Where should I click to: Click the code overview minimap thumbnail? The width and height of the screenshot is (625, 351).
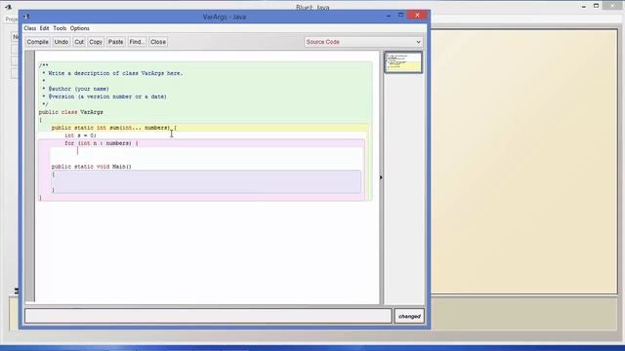pos(403,62)
